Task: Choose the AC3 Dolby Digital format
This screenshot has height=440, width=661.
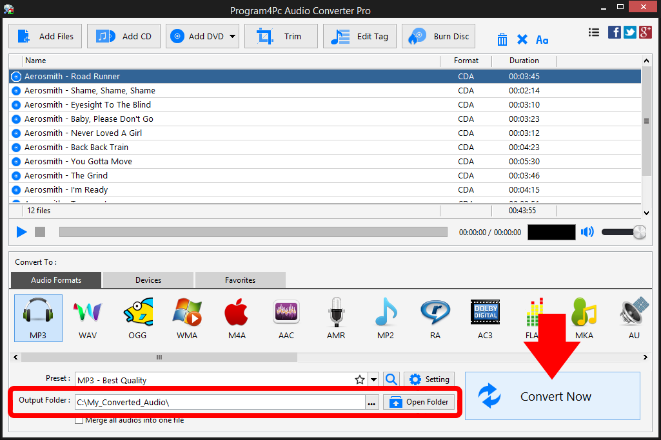Action: pyautogui.click(x=484, y=318)
